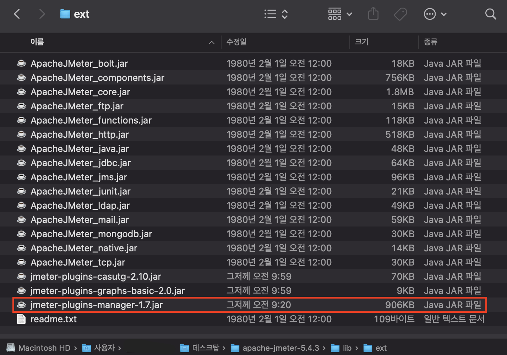Open the More actions ellipsis menu

tap(435, 14)
